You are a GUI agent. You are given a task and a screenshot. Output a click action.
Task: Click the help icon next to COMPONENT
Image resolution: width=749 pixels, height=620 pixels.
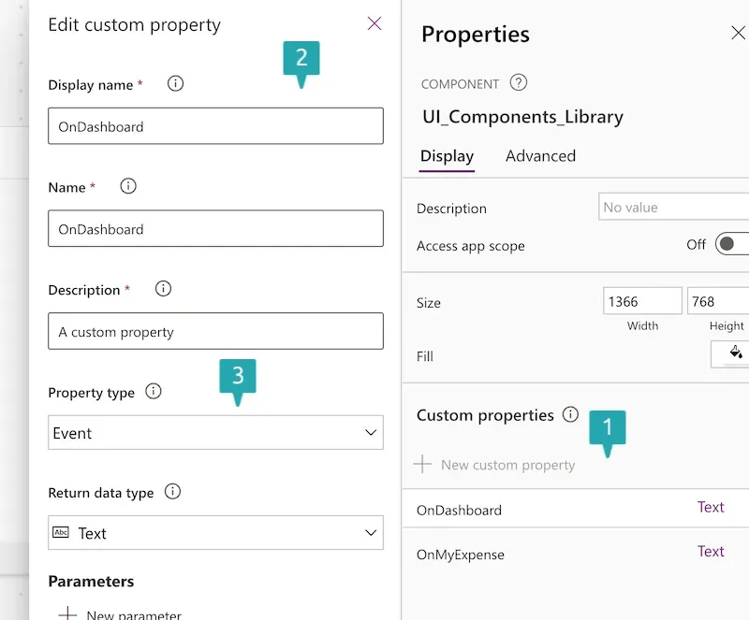[519, 82]
